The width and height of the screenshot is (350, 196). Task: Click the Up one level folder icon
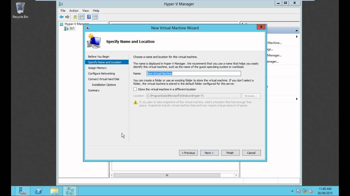tap(75, 17)
